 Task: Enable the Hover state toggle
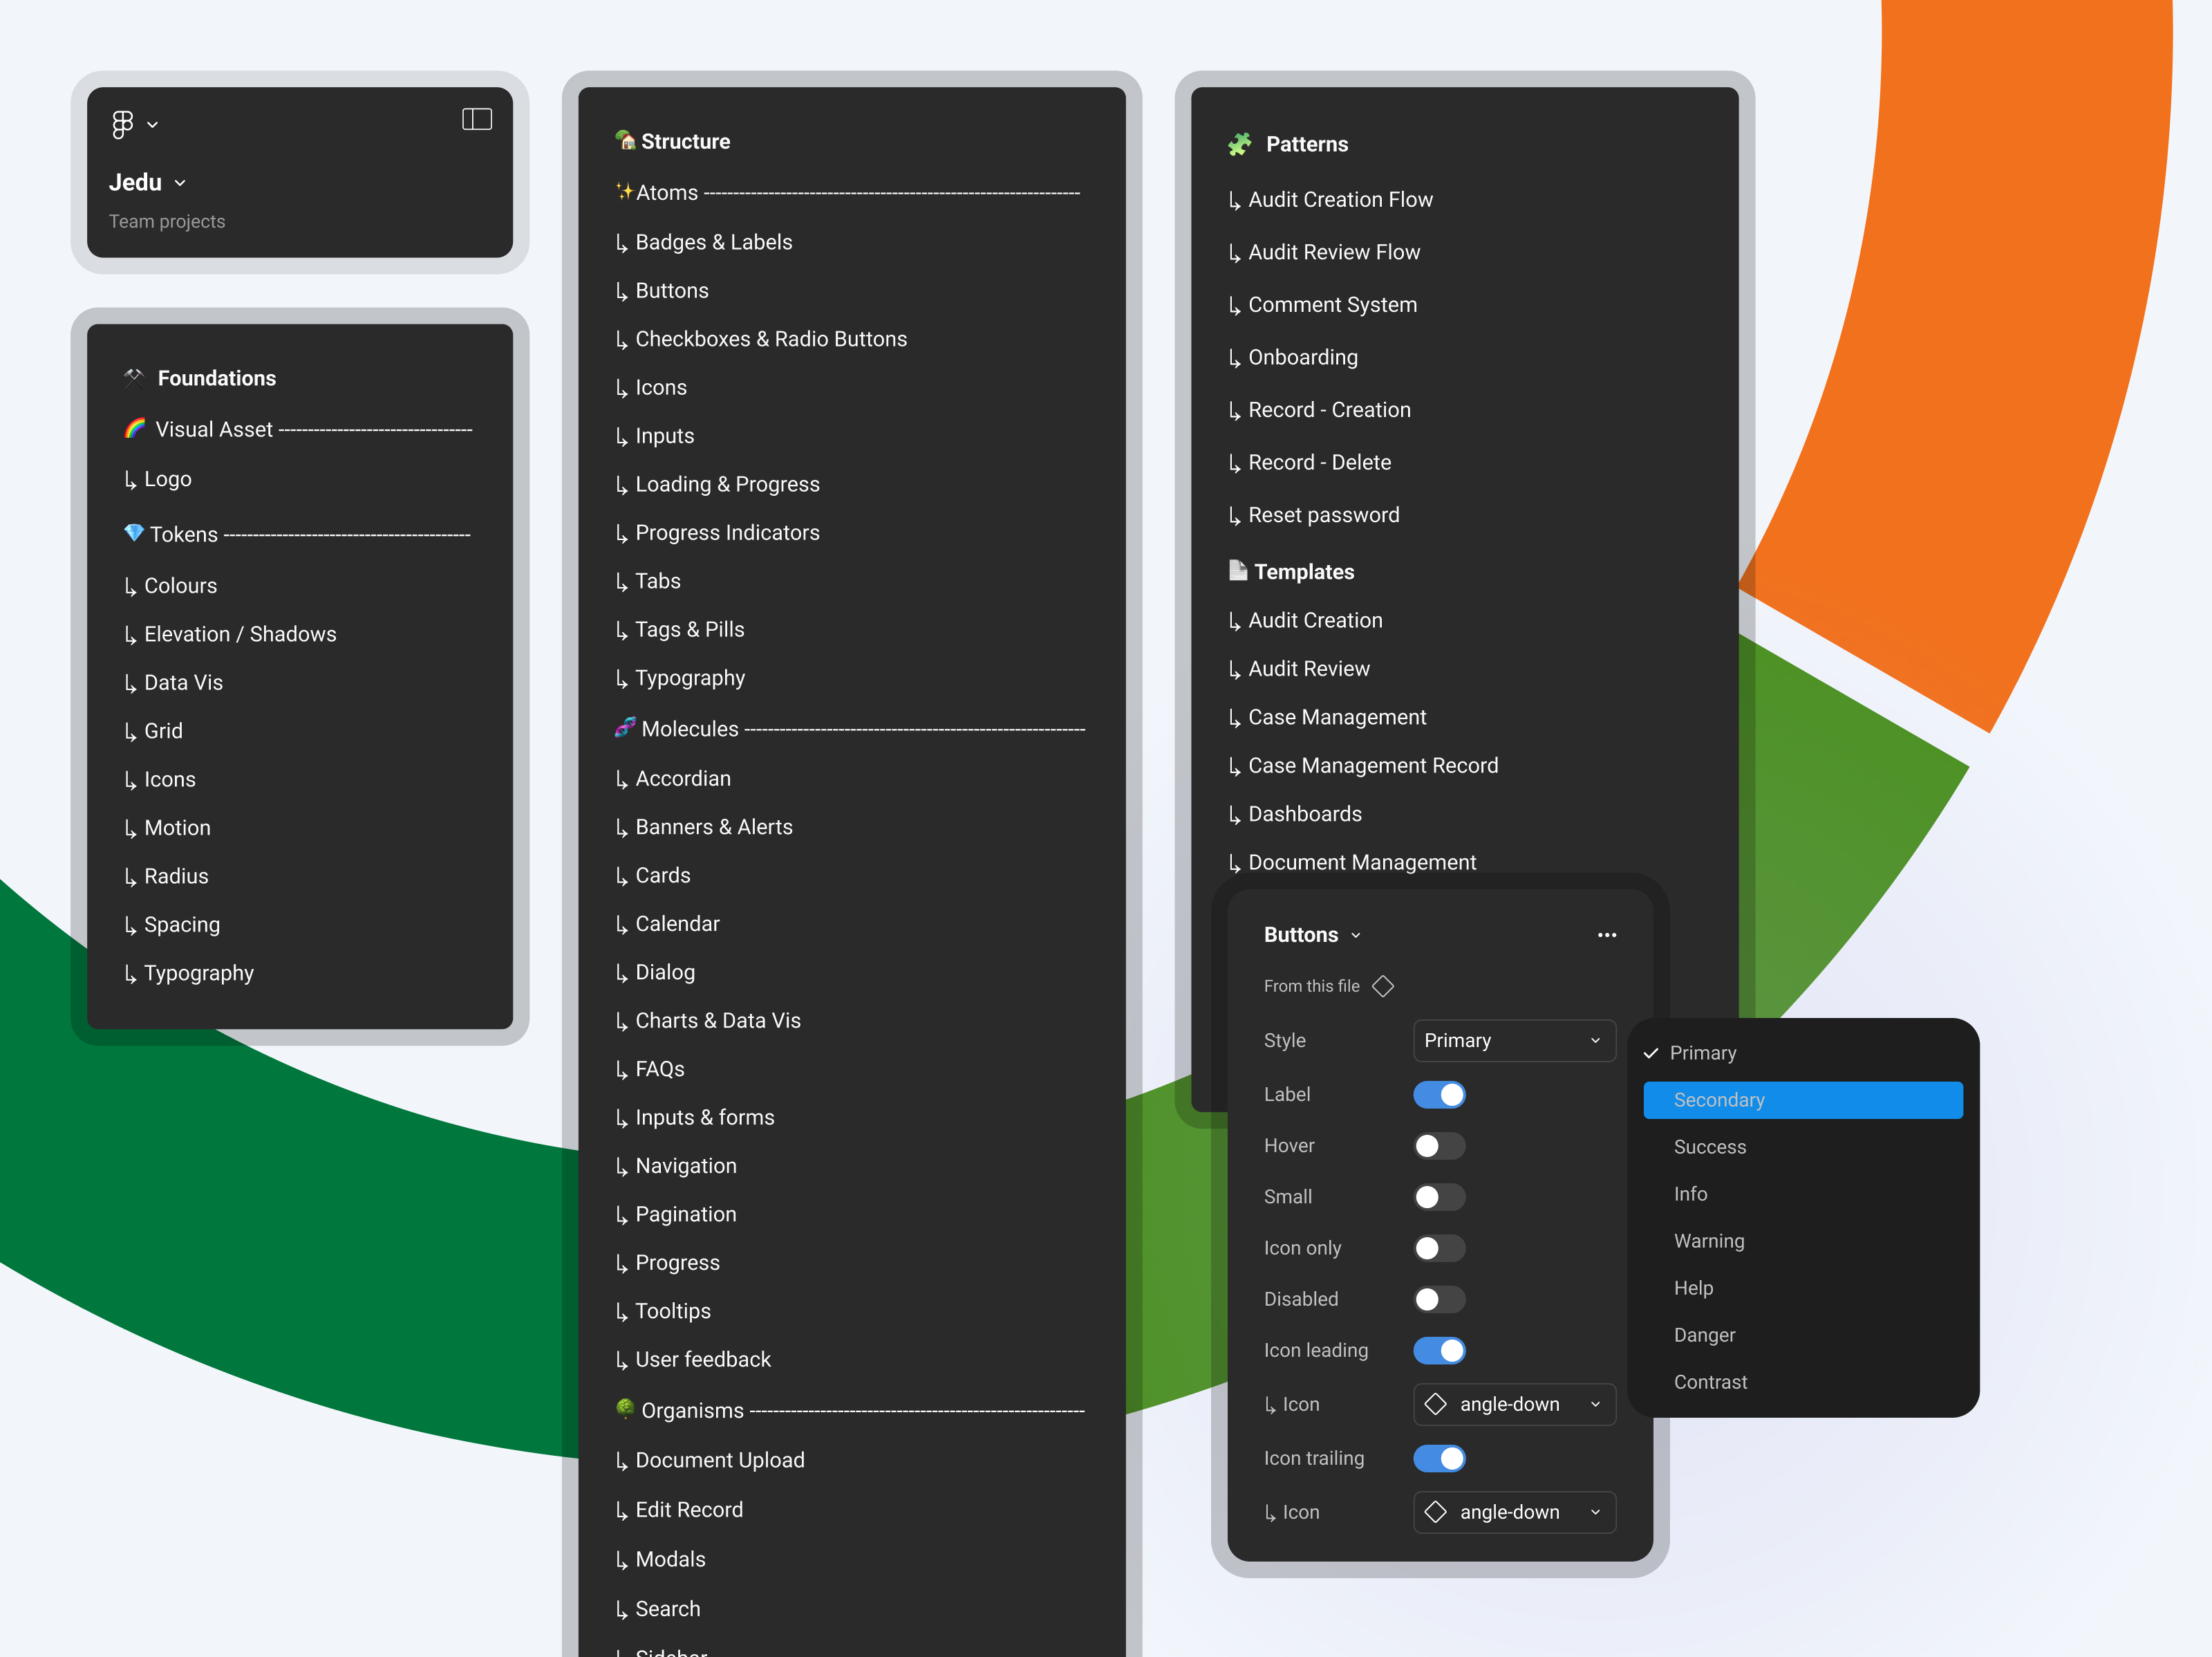pos(1439,1146)
